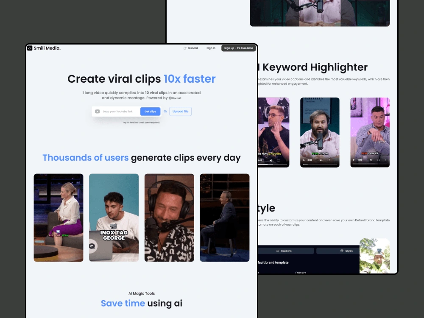
Task: Open more options on the glasses man video
Action: coord(286,160)
